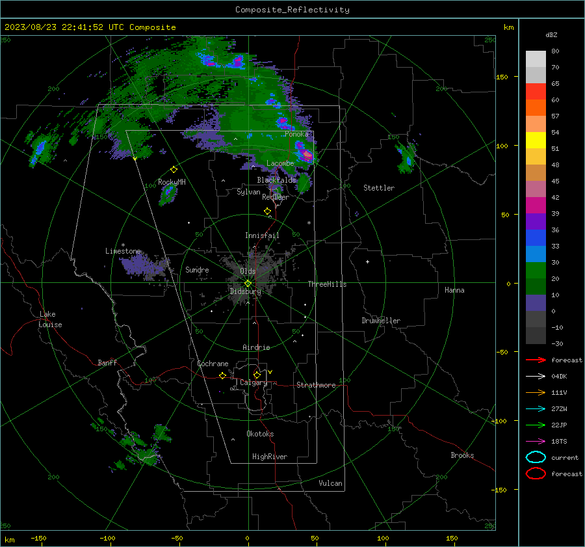Click the Composite_Reflectivity title

pyautogui.click(x=292, y=10)
